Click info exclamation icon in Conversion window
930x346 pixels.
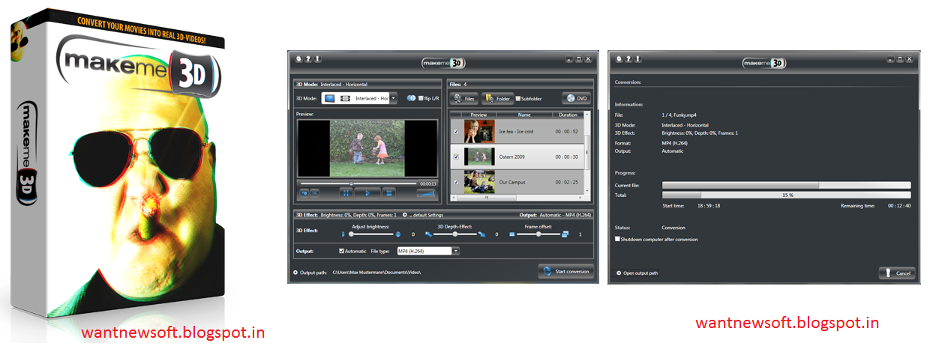(637, 58)
